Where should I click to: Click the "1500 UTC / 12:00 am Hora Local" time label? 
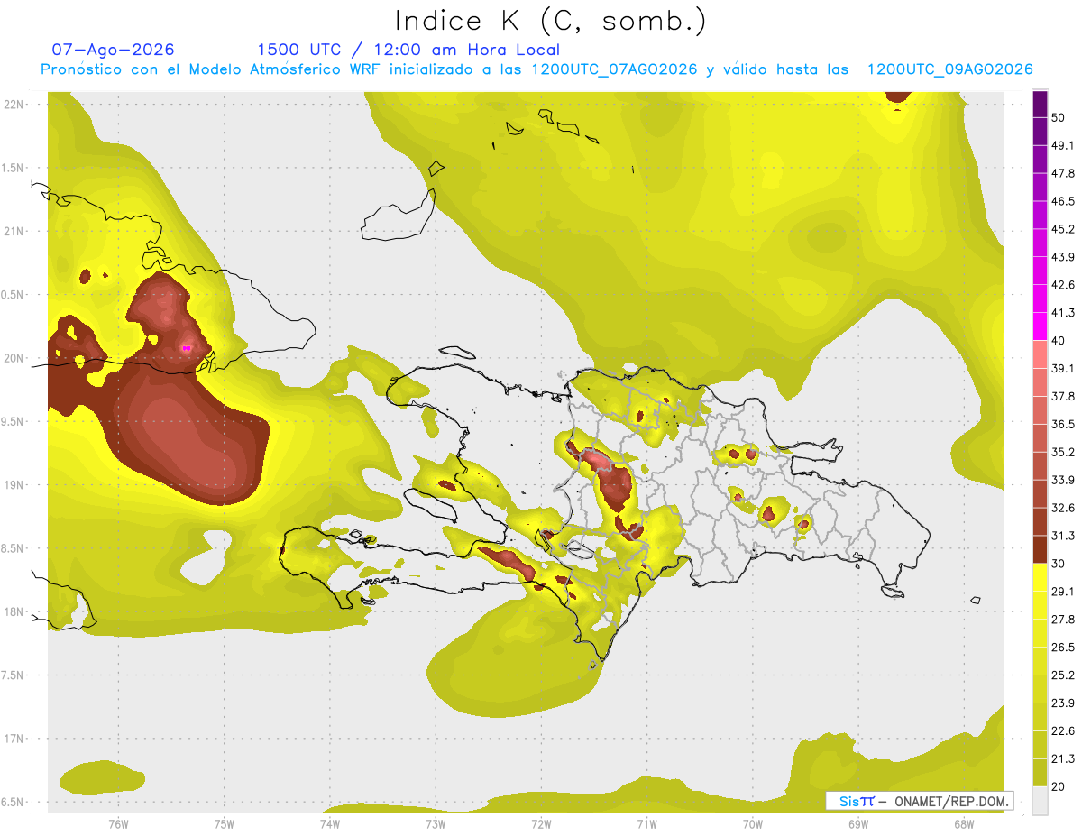(408, 51)
